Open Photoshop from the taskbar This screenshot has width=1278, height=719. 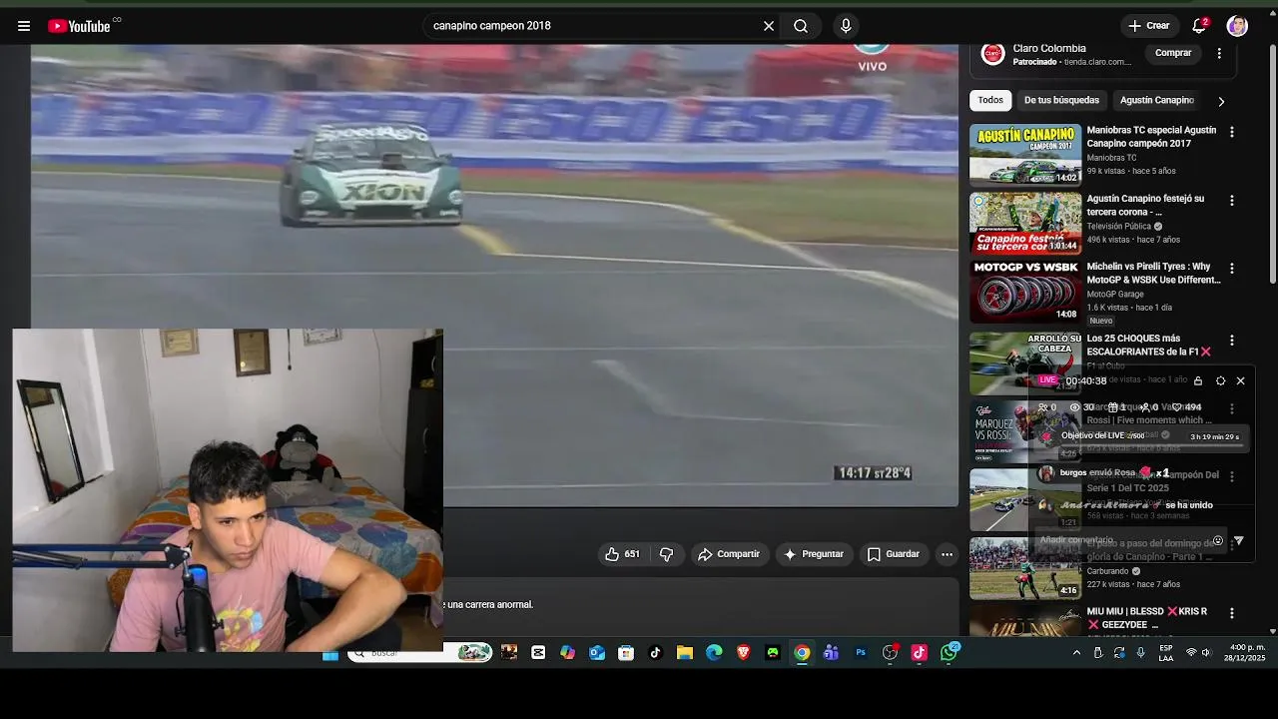click(861, 653)
